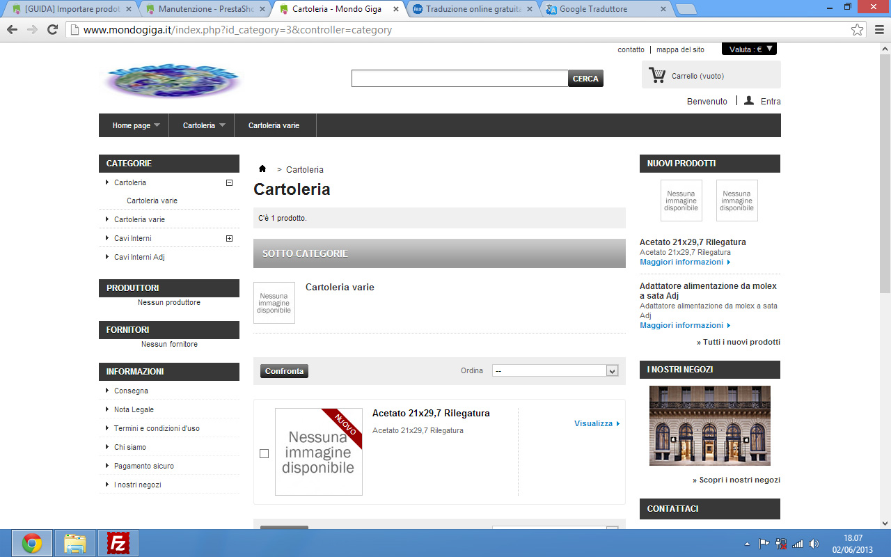The image size is (891, 557).
Task: Click the store photo under I nostri negozi
Action: tap(710, 426)
